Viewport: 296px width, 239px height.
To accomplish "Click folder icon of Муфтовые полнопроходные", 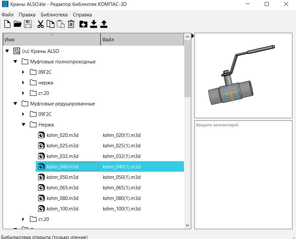I will pyautogui.click(x=25, y=61).
